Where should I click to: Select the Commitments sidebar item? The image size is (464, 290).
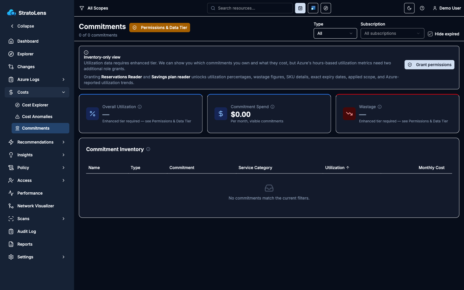click(x=40, y=128)
